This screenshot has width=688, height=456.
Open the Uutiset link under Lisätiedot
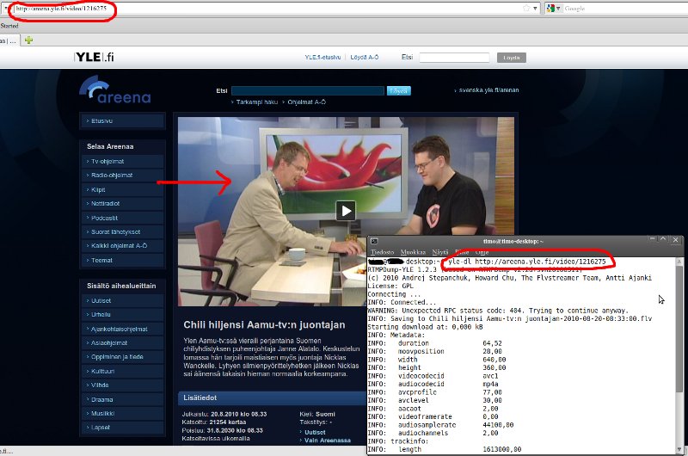tap(315, 432)
